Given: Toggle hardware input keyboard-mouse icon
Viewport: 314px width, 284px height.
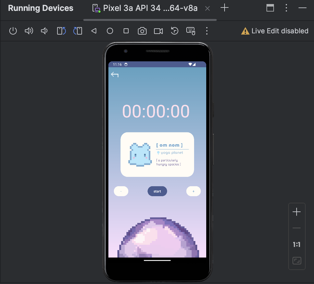Looking at the screenshot, I should [x=191, y=31].
